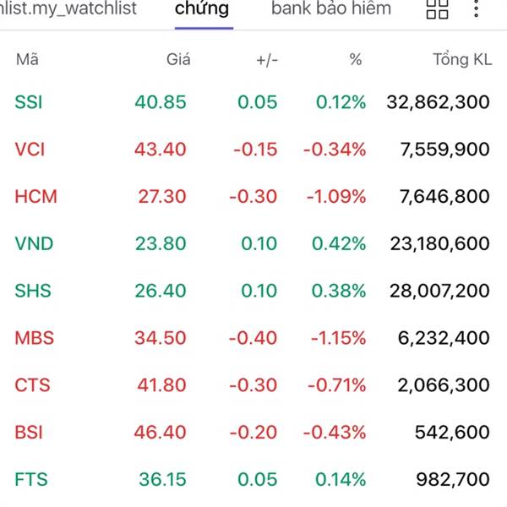This screenshot has width=507, height=507.
Task: Open the my_watchlist tab
Action: 70,9
